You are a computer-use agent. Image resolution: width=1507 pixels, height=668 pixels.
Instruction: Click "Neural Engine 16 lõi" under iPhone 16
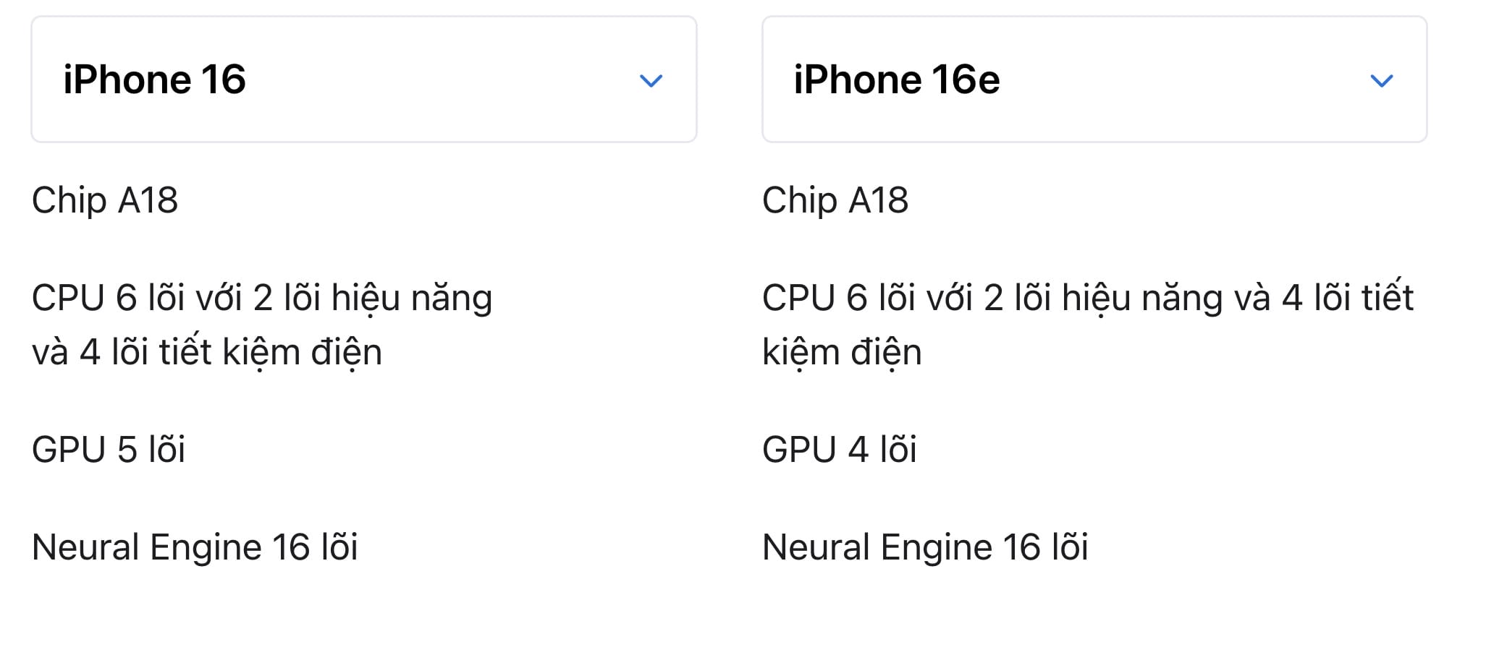point(195,547)
